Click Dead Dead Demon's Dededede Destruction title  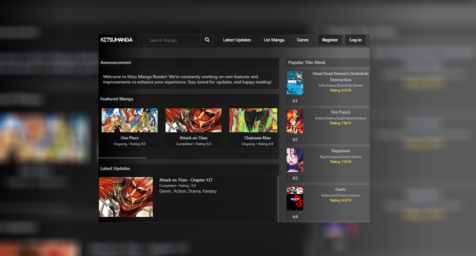(340, 77)
